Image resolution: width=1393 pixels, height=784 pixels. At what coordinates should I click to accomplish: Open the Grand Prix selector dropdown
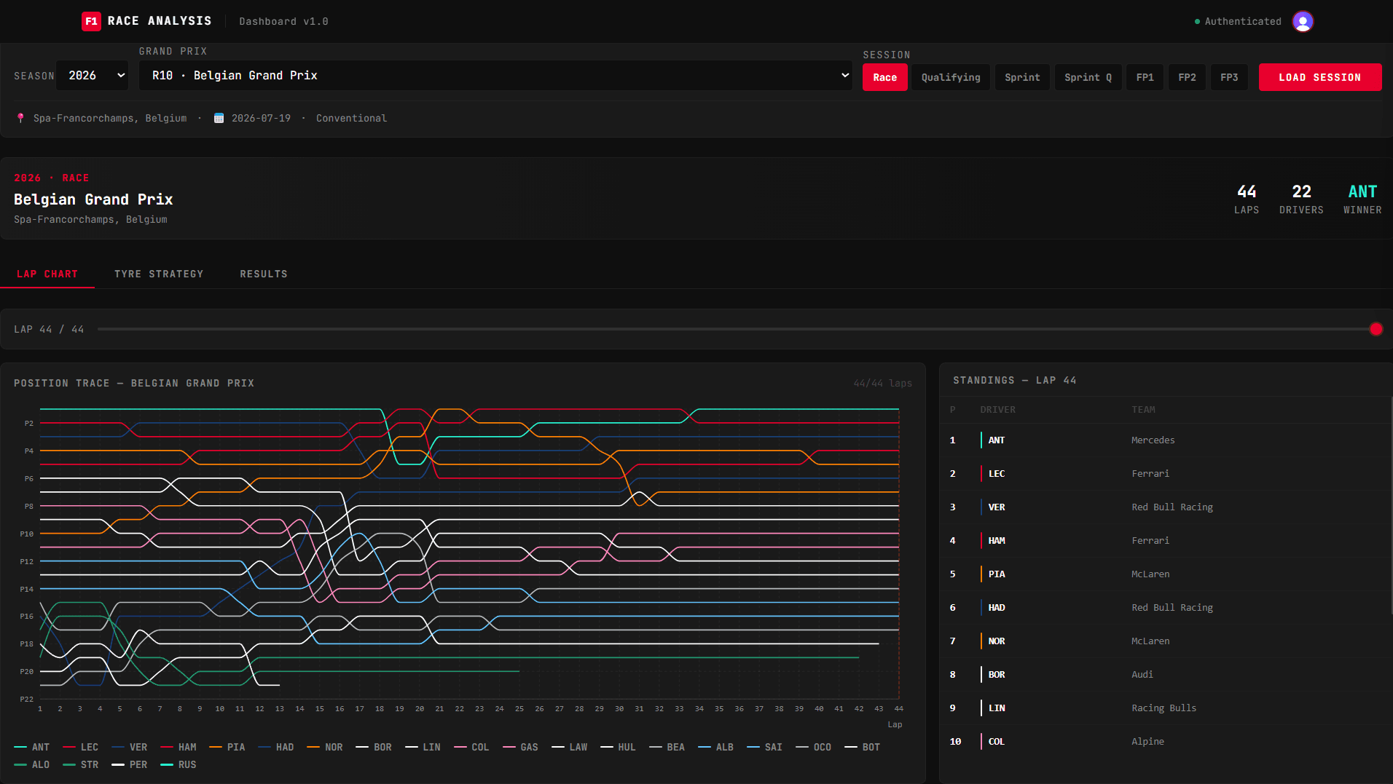click(496, 76)
